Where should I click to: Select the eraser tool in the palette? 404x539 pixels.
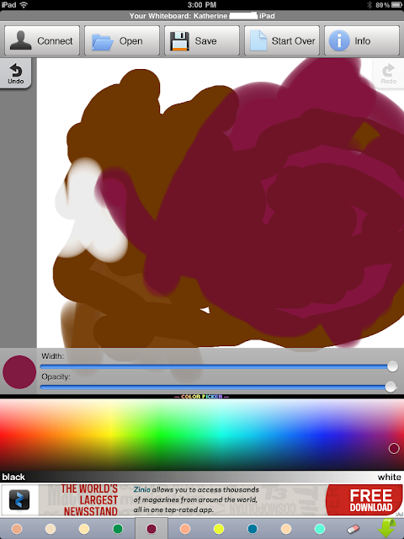click(353, 528)
